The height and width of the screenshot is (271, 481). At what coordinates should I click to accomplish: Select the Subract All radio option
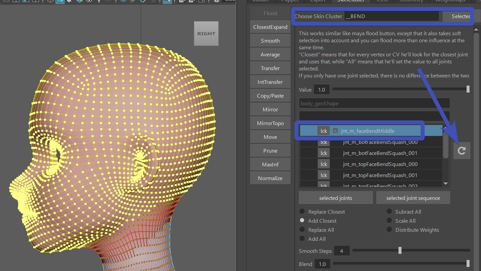(389, 211)
